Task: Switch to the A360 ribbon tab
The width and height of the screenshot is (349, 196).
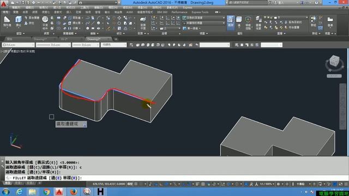Action: 129,12
